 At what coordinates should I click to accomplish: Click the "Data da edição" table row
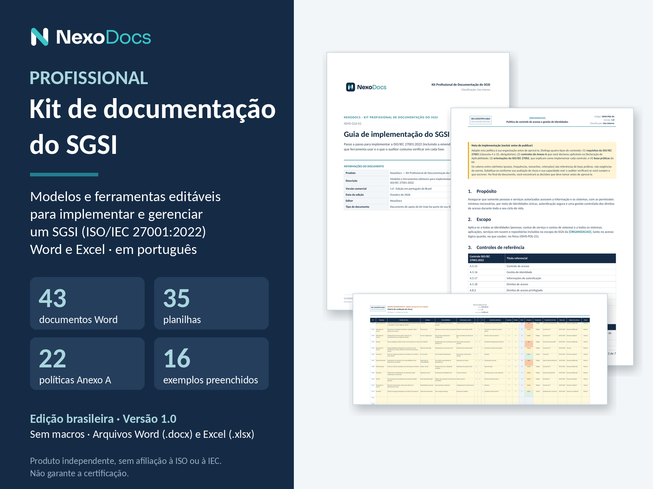coord(397,195)
